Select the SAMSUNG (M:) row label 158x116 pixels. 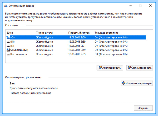[x=19, y=50]
